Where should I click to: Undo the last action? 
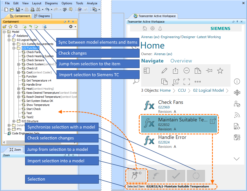(47, 9)
